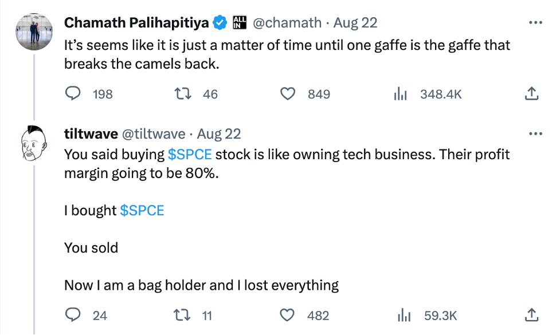Like tiltwave's reply
560x335 pixels.
coord(287,315)
